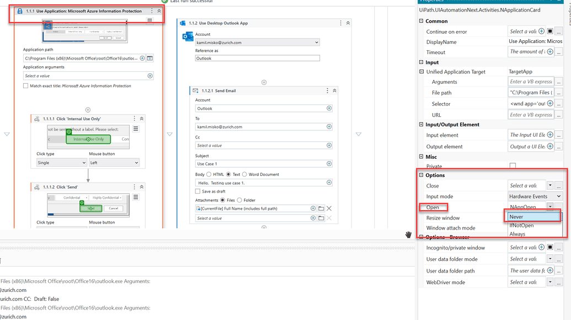This screenshot has width=571, height=320.
Task: Remove CurrentFile attachment with X icon
Action: click(329, 209)
